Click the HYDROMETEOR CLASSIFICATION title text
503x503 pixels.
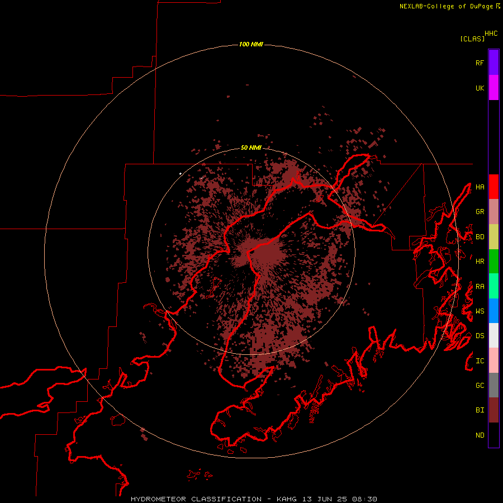196,499
